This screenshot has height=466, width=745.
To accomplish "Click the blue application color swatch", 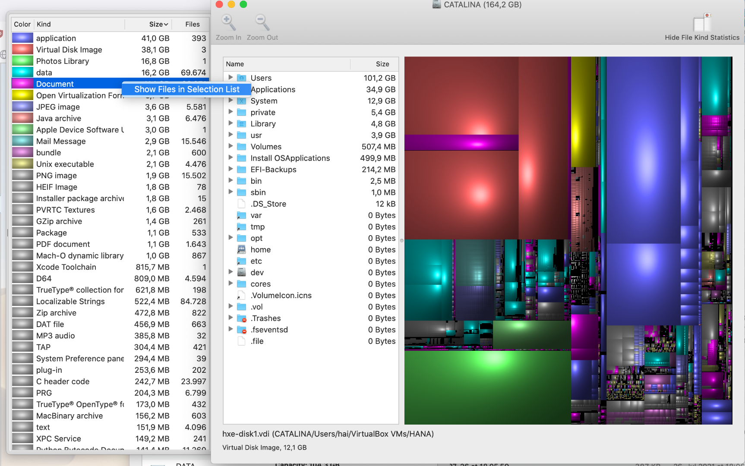I will pyautogui.click(x=23, y=38).
